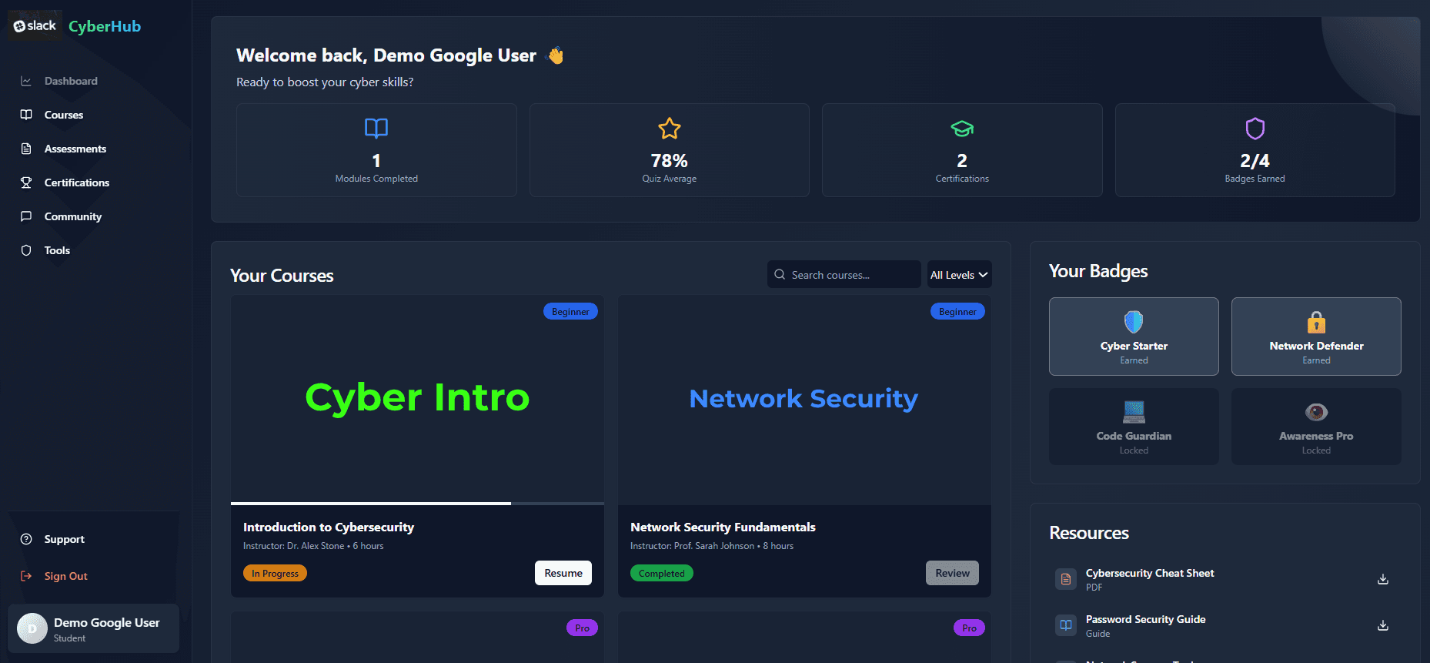
Task: Click the Slack logo in the header
Action: (x=35, y=26)
